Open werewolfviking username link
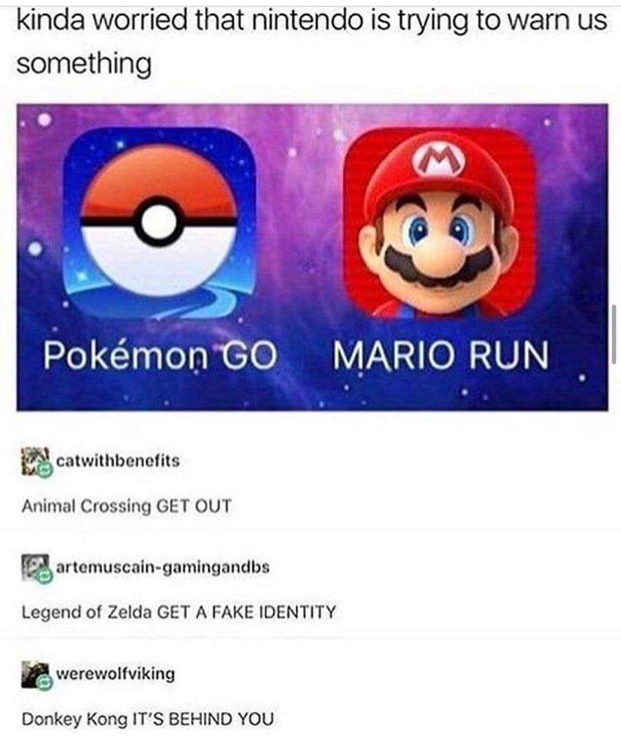Screen dimensions: 621x745 116,674
